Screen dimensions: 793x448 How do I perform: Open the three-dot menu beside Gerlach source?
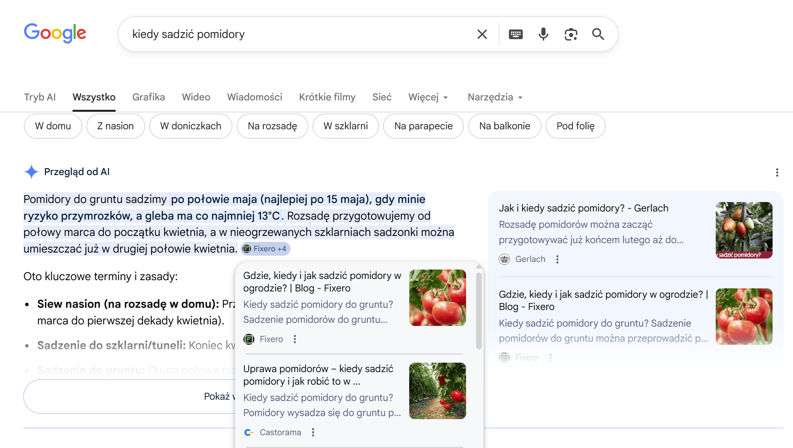point(557,259)
